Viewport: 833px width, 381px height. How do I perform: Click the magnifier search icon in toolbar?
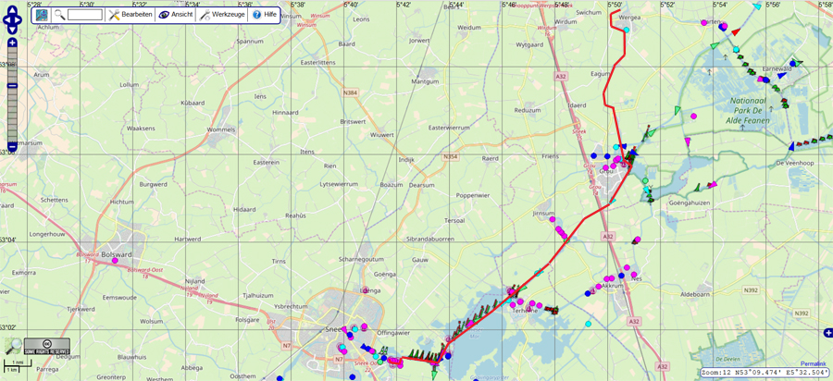pyautogui.click(x=59, y=15)
